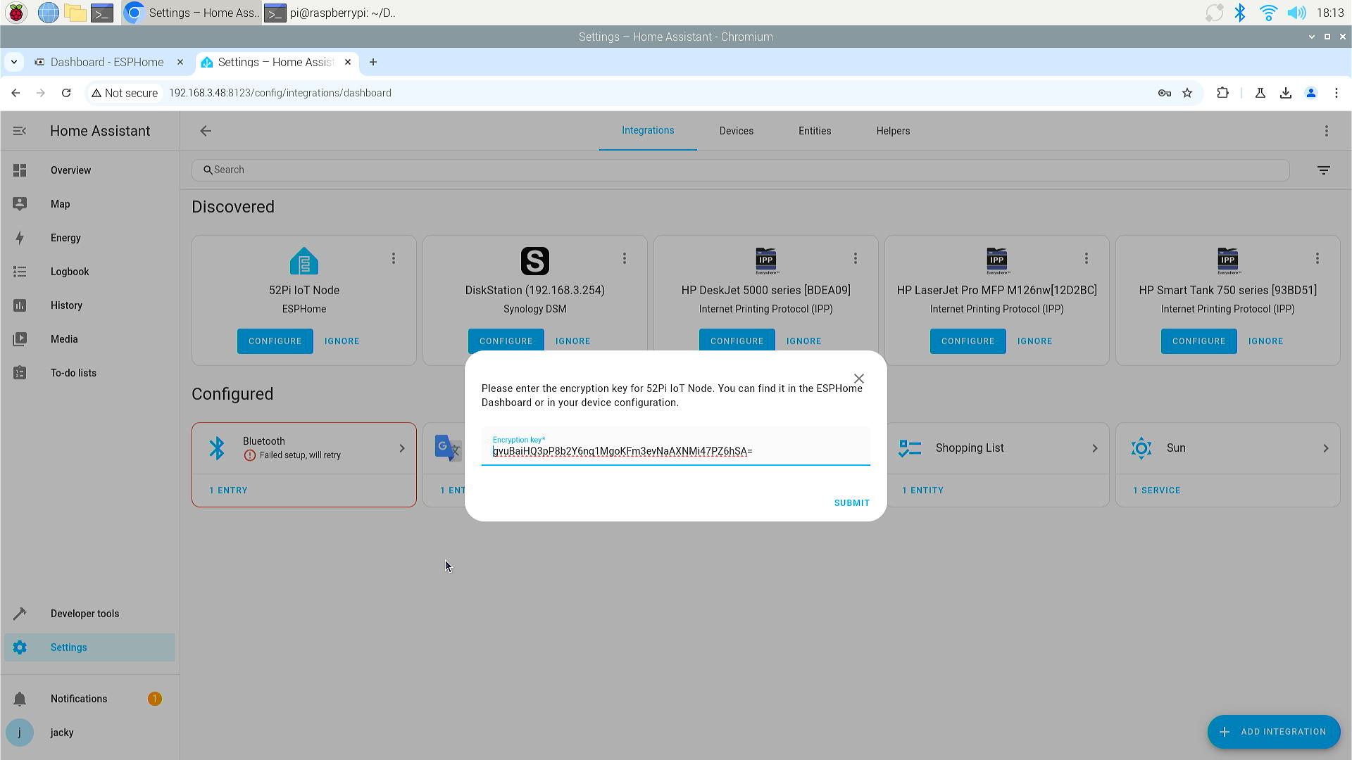
Task: Open Energy in the sidebar
Action: point(89,238)
